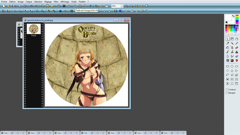Swap foreground and background colors arrow
240x135 pixels.
[x=233, y=16]
